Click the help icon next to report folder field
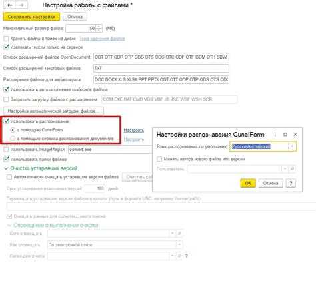 click(x=186, y=256)
